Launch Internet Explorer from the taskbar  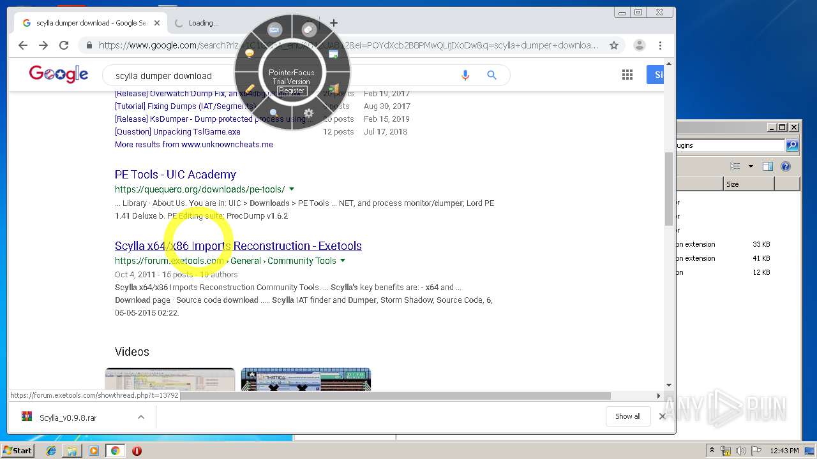tap(51, 451)
